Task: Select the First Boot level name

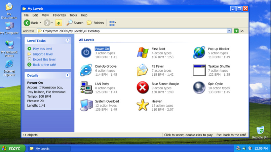Action: [x=158, y=49]
